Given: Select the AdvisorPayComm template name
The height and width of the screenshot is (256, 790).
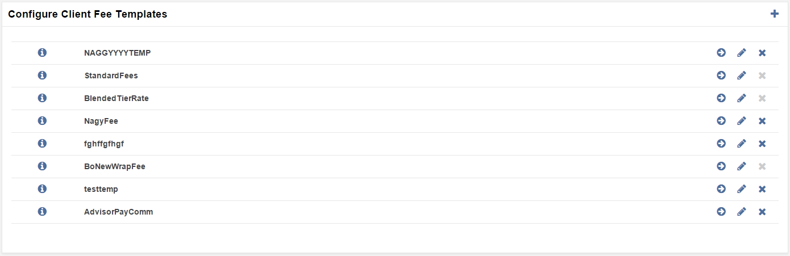Looking at the screenshot, I should [118, 212].
